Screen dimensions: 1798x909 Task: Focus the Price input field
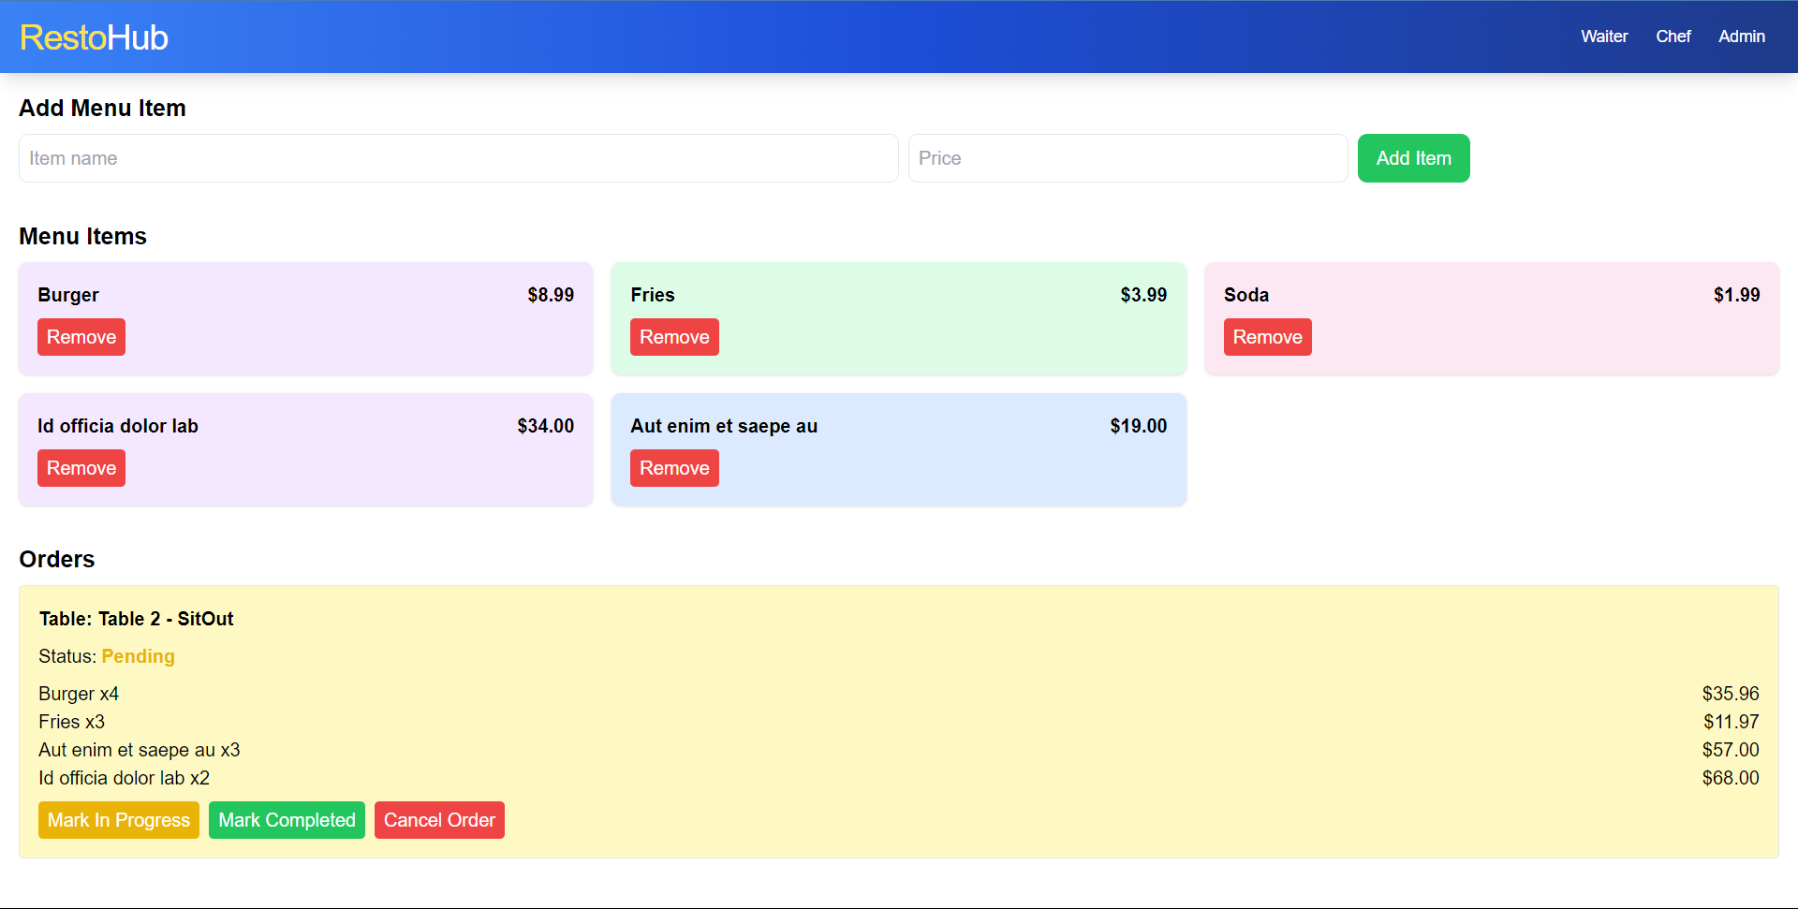tap(1128, 158)
